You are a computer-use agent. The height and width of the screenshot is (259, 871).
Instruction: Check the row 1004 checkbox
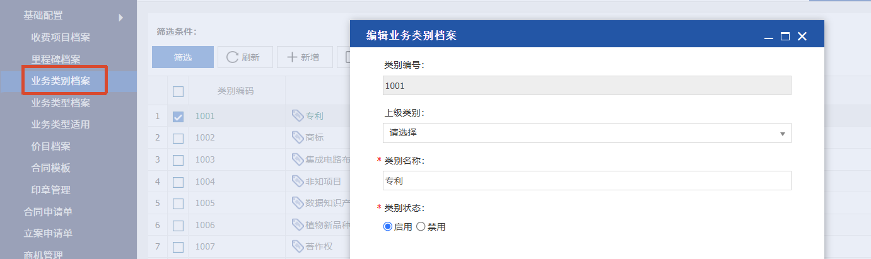178,181
